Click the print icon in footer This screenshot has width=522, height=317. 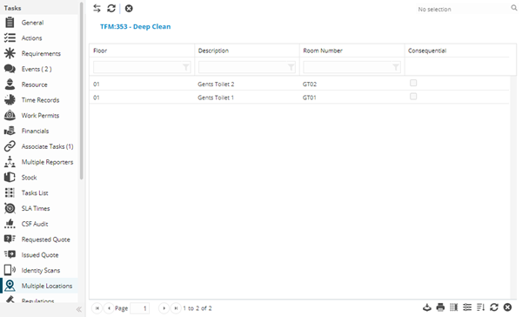(440, 307)
